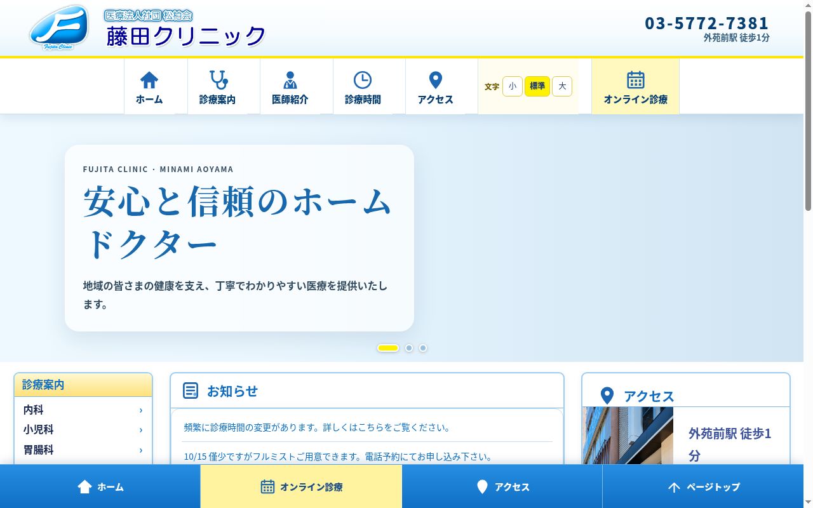Screen dimensions: 813x508
Task: Go to ホーム via the bottom bar label
Action: pos(111,487)
